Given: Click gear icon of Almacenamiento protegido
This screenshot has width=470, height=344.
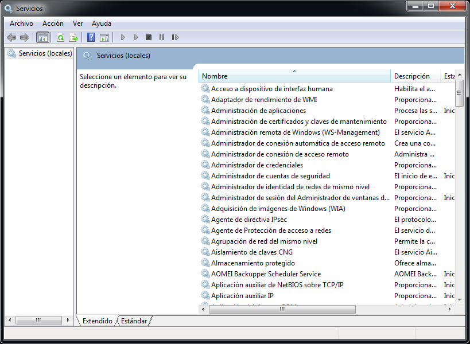Looking at the screenshot, I should (x=205, y=263).
